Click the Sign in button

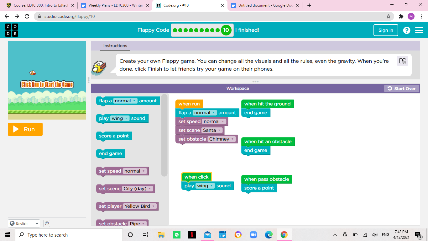pos(386,30)
